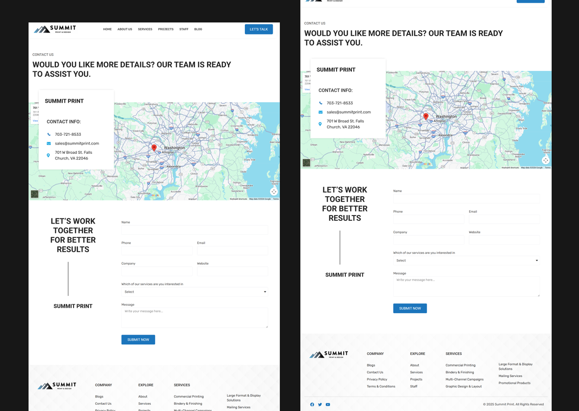This screenshot has height=411, width=579.
Task: Open the YouTube icon in footer
Action: (328, 404)
